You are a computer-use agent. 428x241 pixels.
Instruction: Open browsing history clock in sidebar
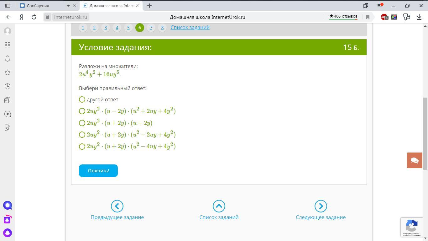[8, 86]
